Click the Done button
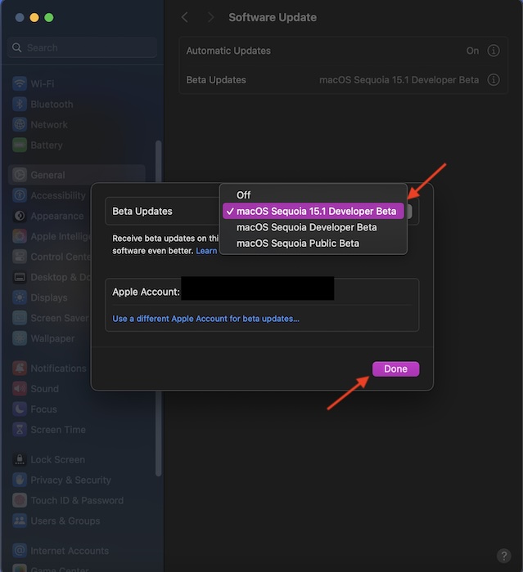 [396, 369]
